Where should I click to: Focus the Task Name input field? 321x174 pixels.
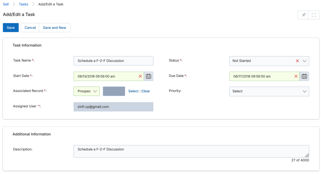(113, 61)
